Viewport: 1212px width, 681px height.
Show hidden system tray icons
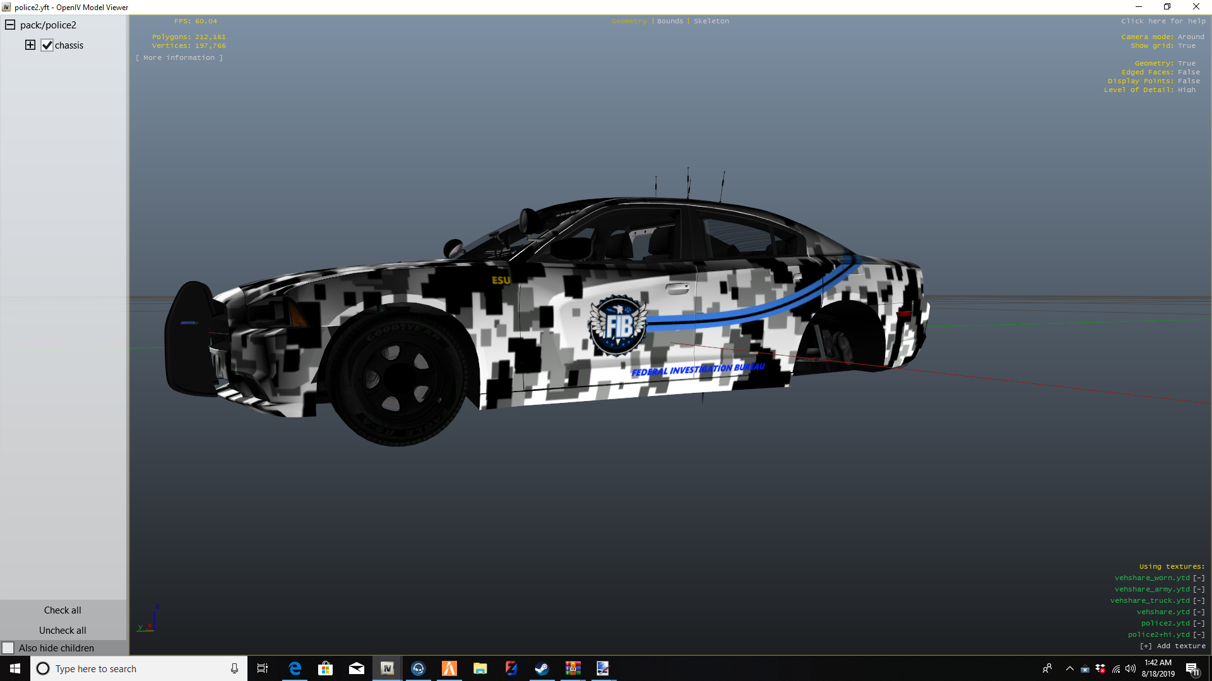[x=1069, y=668]
